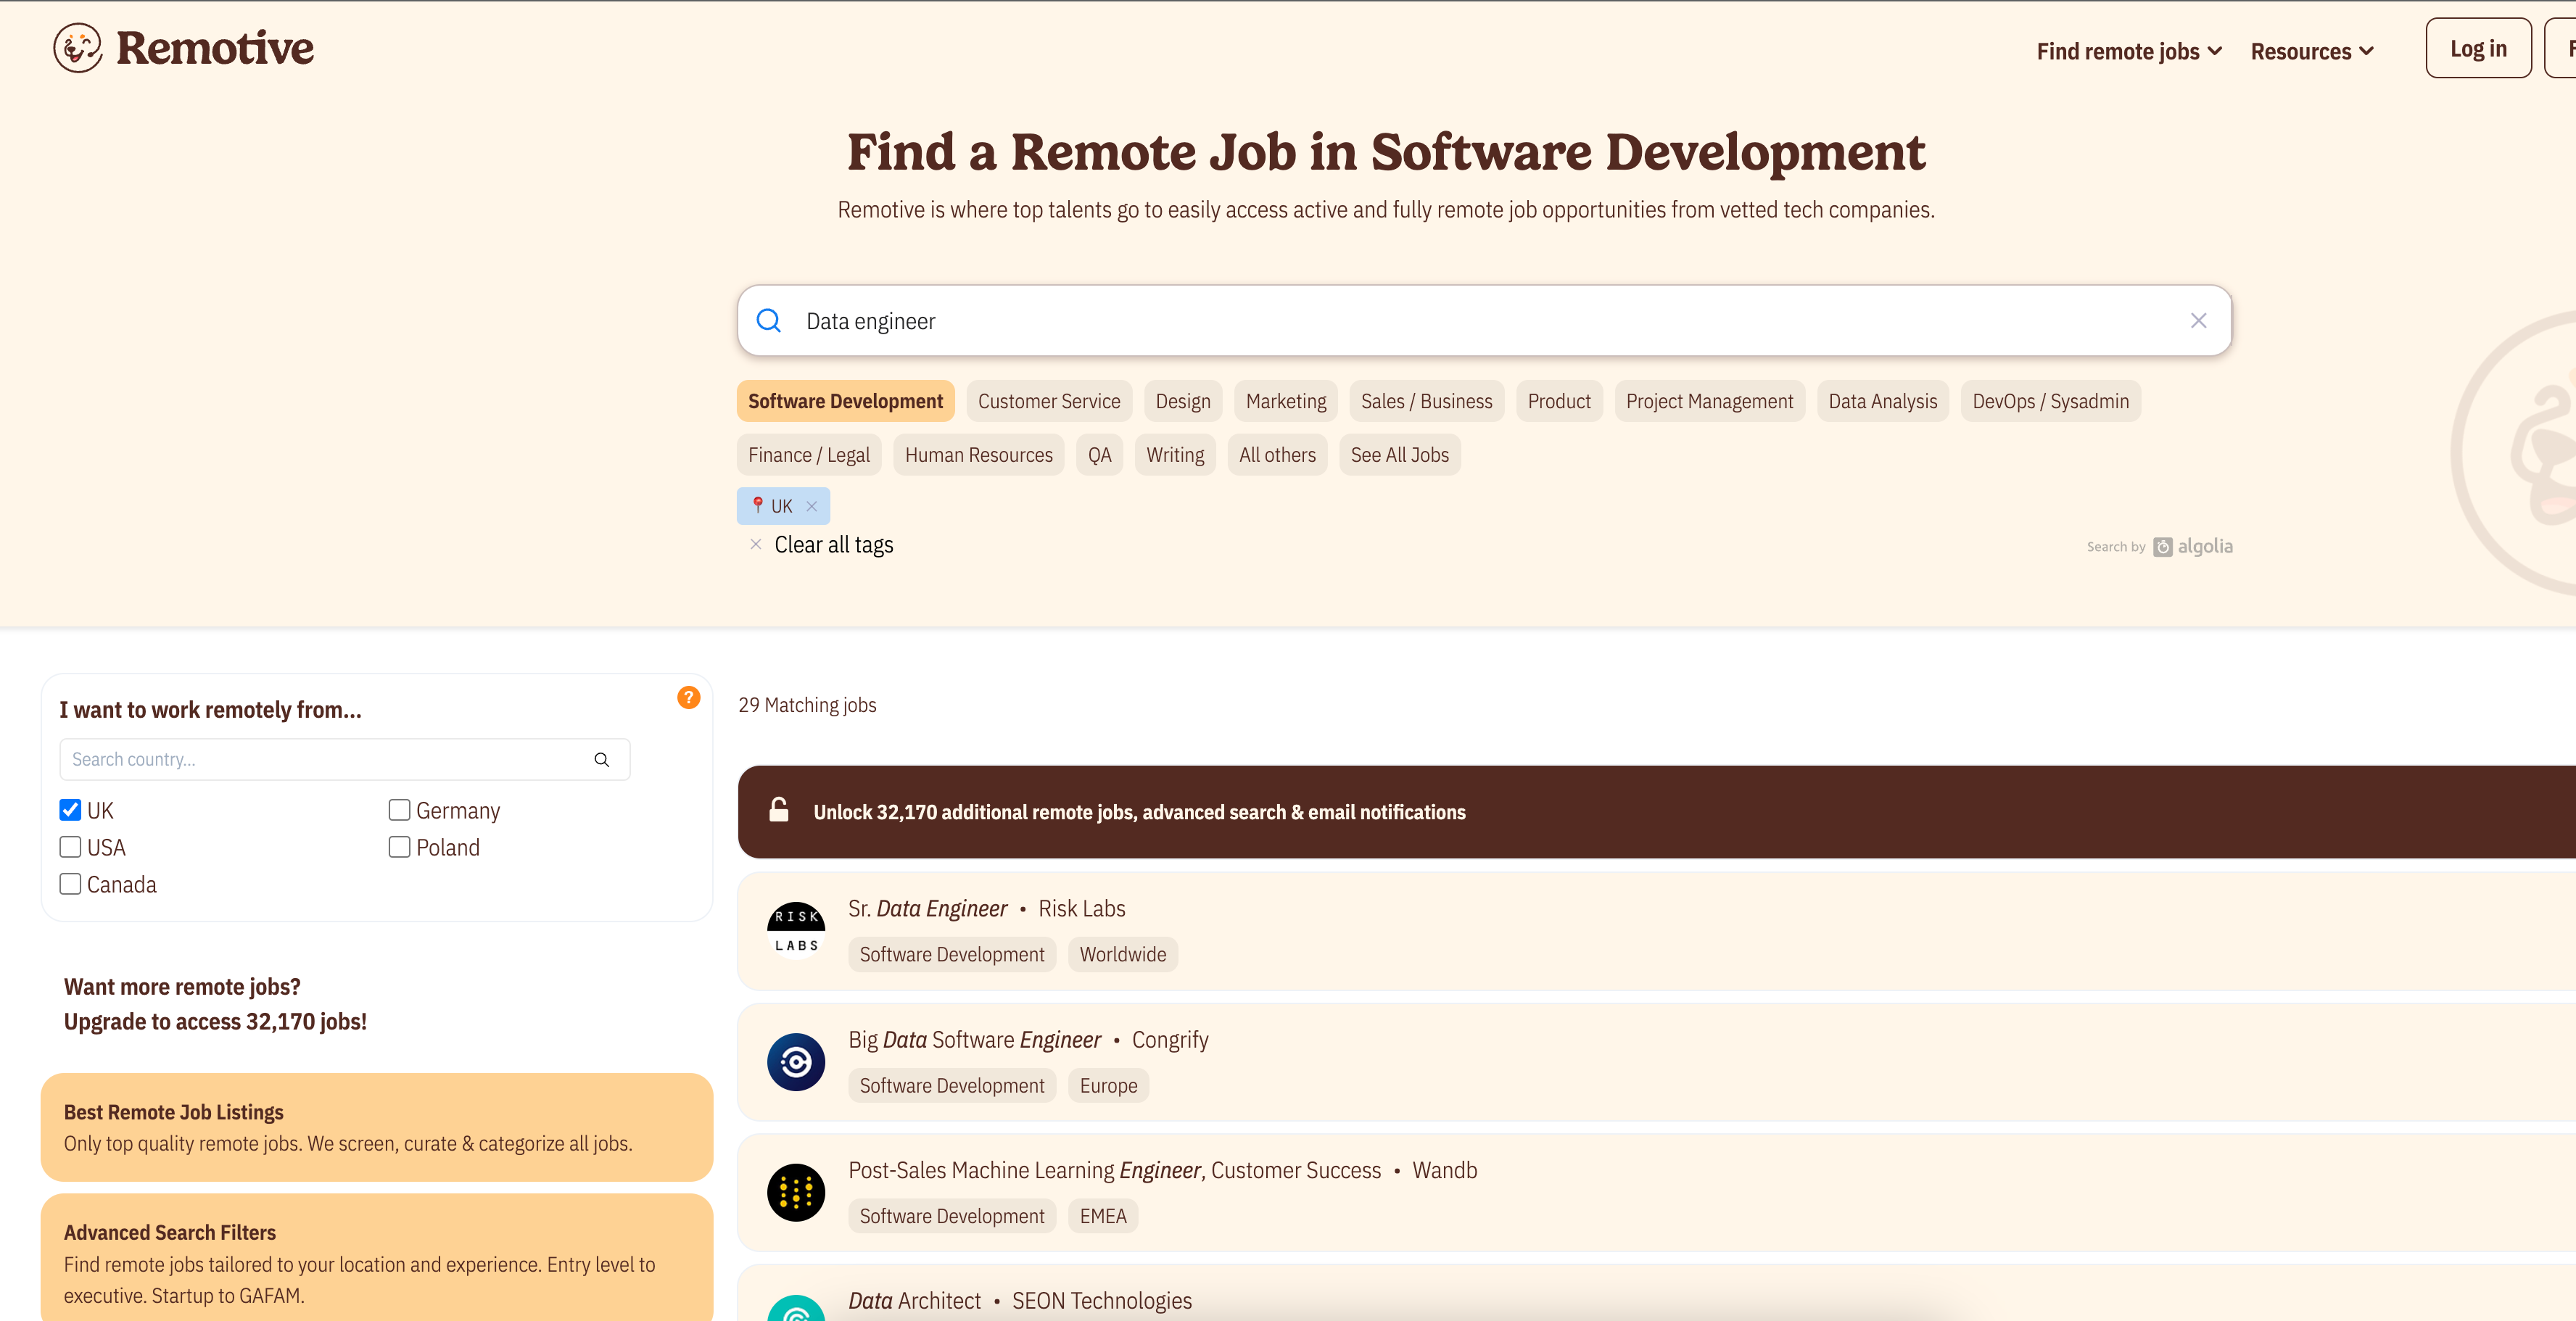This screenshot has height=1321, width=2576.
Task: Uncheck the UK country checkbox
Action: pyautogui.click(x=70, y=810)
